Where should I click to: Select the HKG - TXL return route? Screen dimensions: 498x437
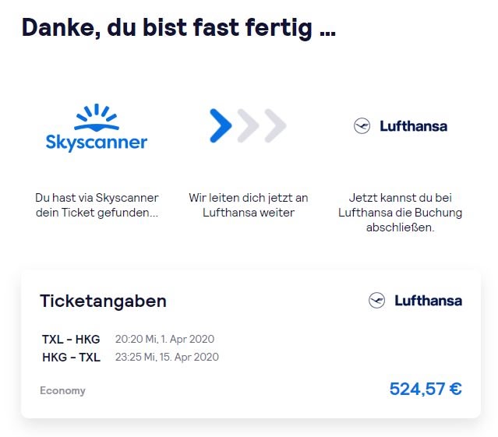[x=71, y=358]
